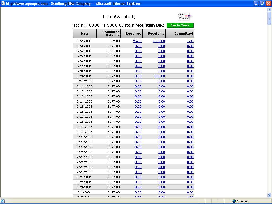This screenshot has height=204, width=272.
Task: Click the status bar page icon
Action: [x=3, y=201]
